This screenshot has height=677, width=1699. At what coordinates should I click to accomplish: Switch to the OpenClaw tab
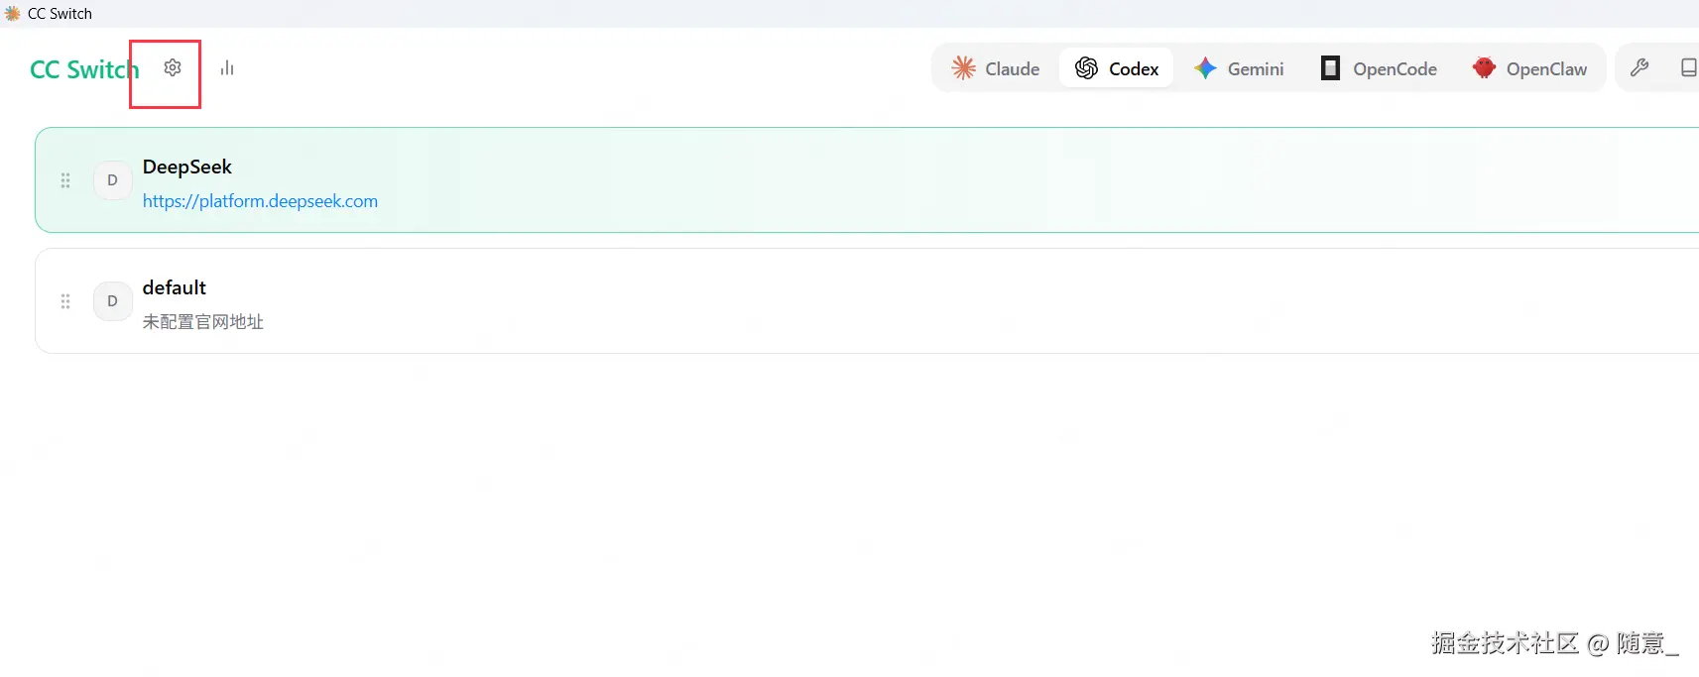coord(1529,68)
